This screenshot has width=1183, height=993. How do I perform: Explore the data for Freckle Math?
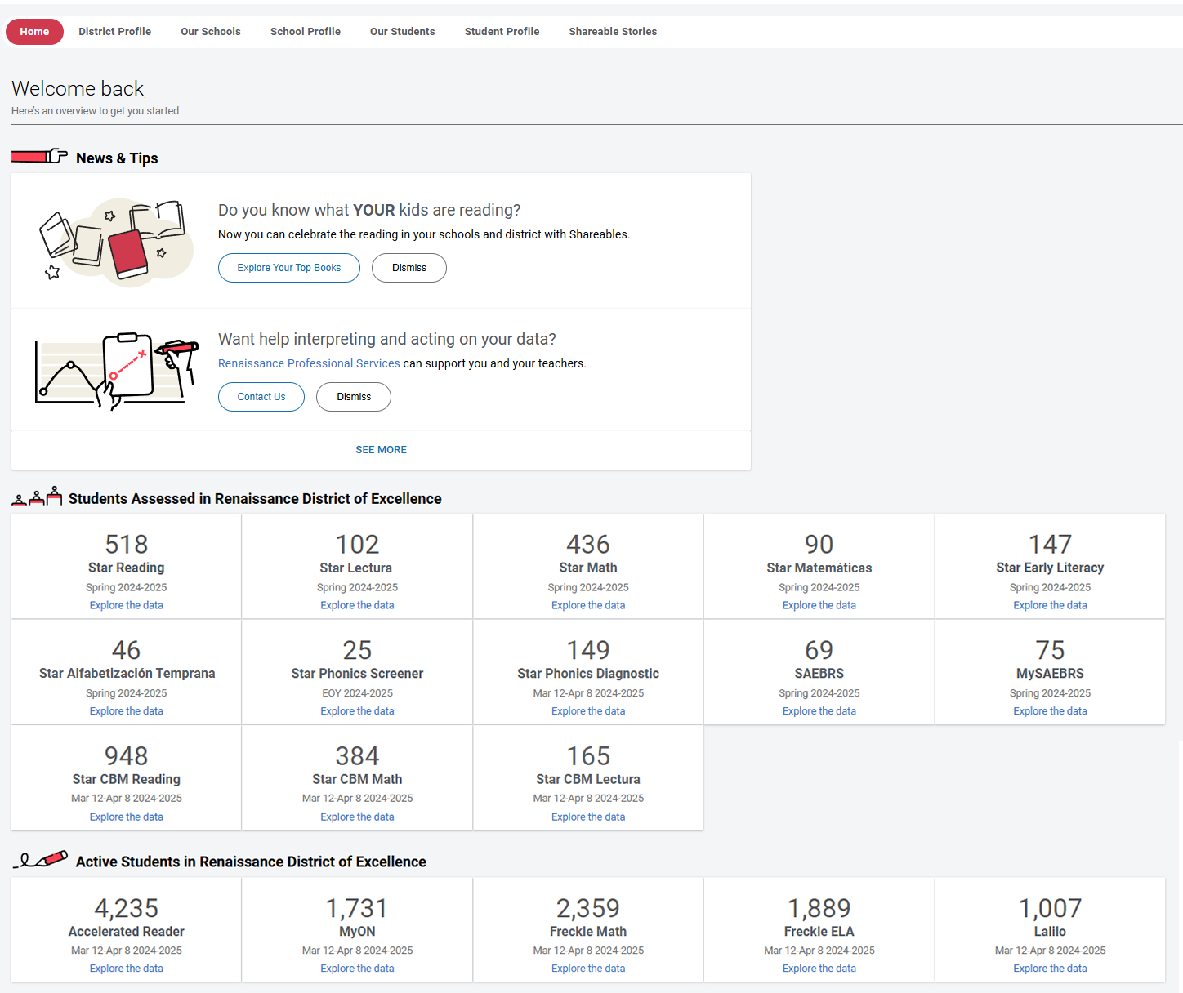(x=588, y=969)
